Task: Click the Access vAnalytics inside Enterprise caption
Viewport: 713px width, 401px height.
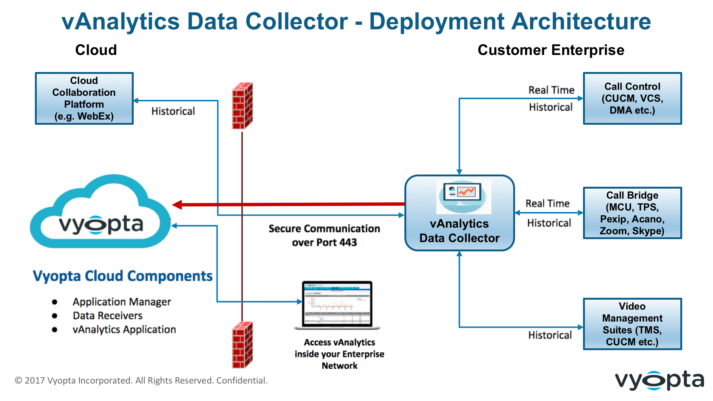Action: point(339,354)
